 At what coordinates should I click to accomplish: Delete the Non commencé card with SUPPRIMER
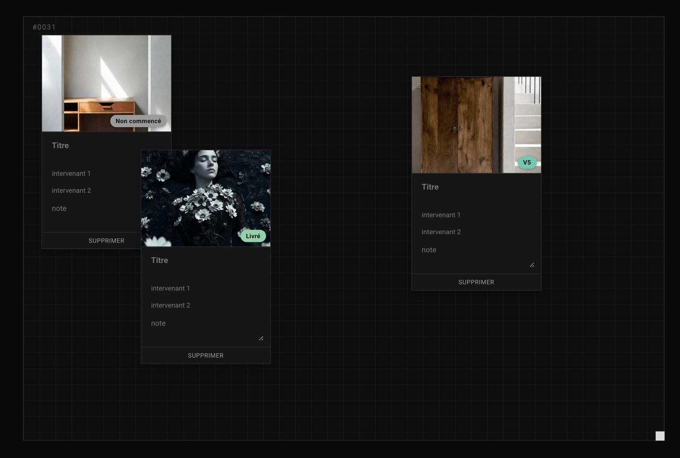coord(92,240)
